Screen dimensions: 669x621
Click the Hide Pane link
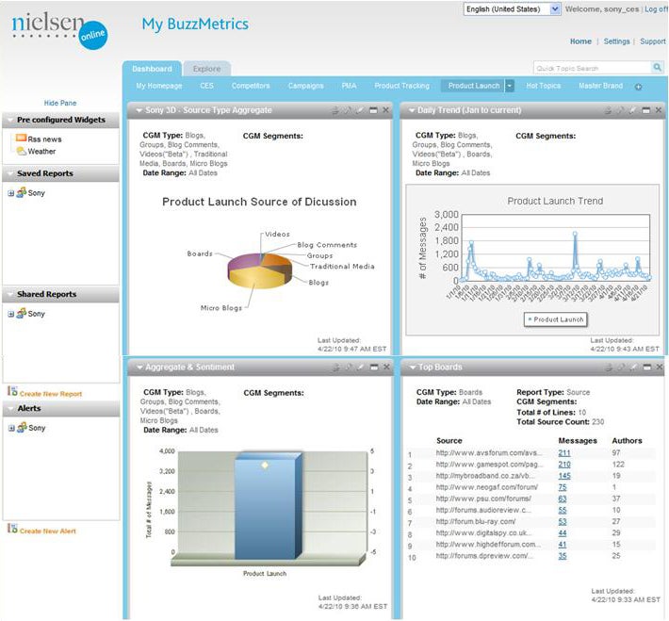pos(60,103)
